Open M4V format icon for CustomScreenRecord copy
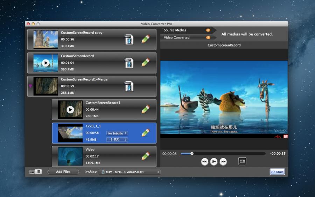Image resolution: width=315 pixels, height=197 pixels. coord(129,39)
